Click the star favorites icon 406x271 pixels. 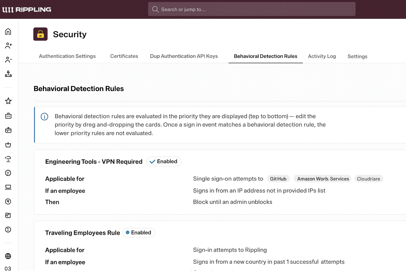pyautogui.click(x=8, y=101)
